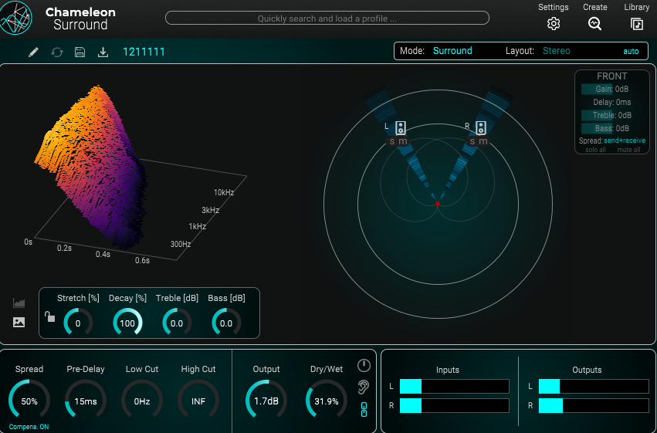Click the ear listen icon
The width and height of the screenshot is (657, 433).
tap(364, 387)
